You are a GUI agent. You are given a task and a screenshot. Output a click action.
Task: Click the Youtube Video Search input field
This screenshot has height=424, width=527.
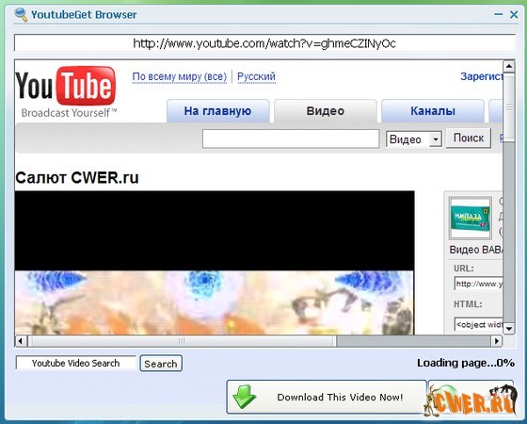click(76, 363)
